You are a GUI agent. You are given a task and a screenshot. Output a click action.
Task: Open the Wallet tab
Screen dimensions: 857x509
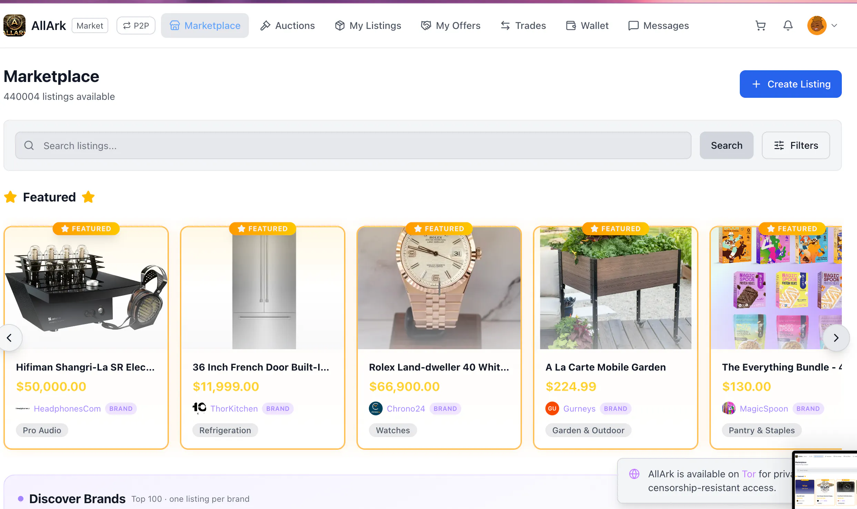pos(587,25)
